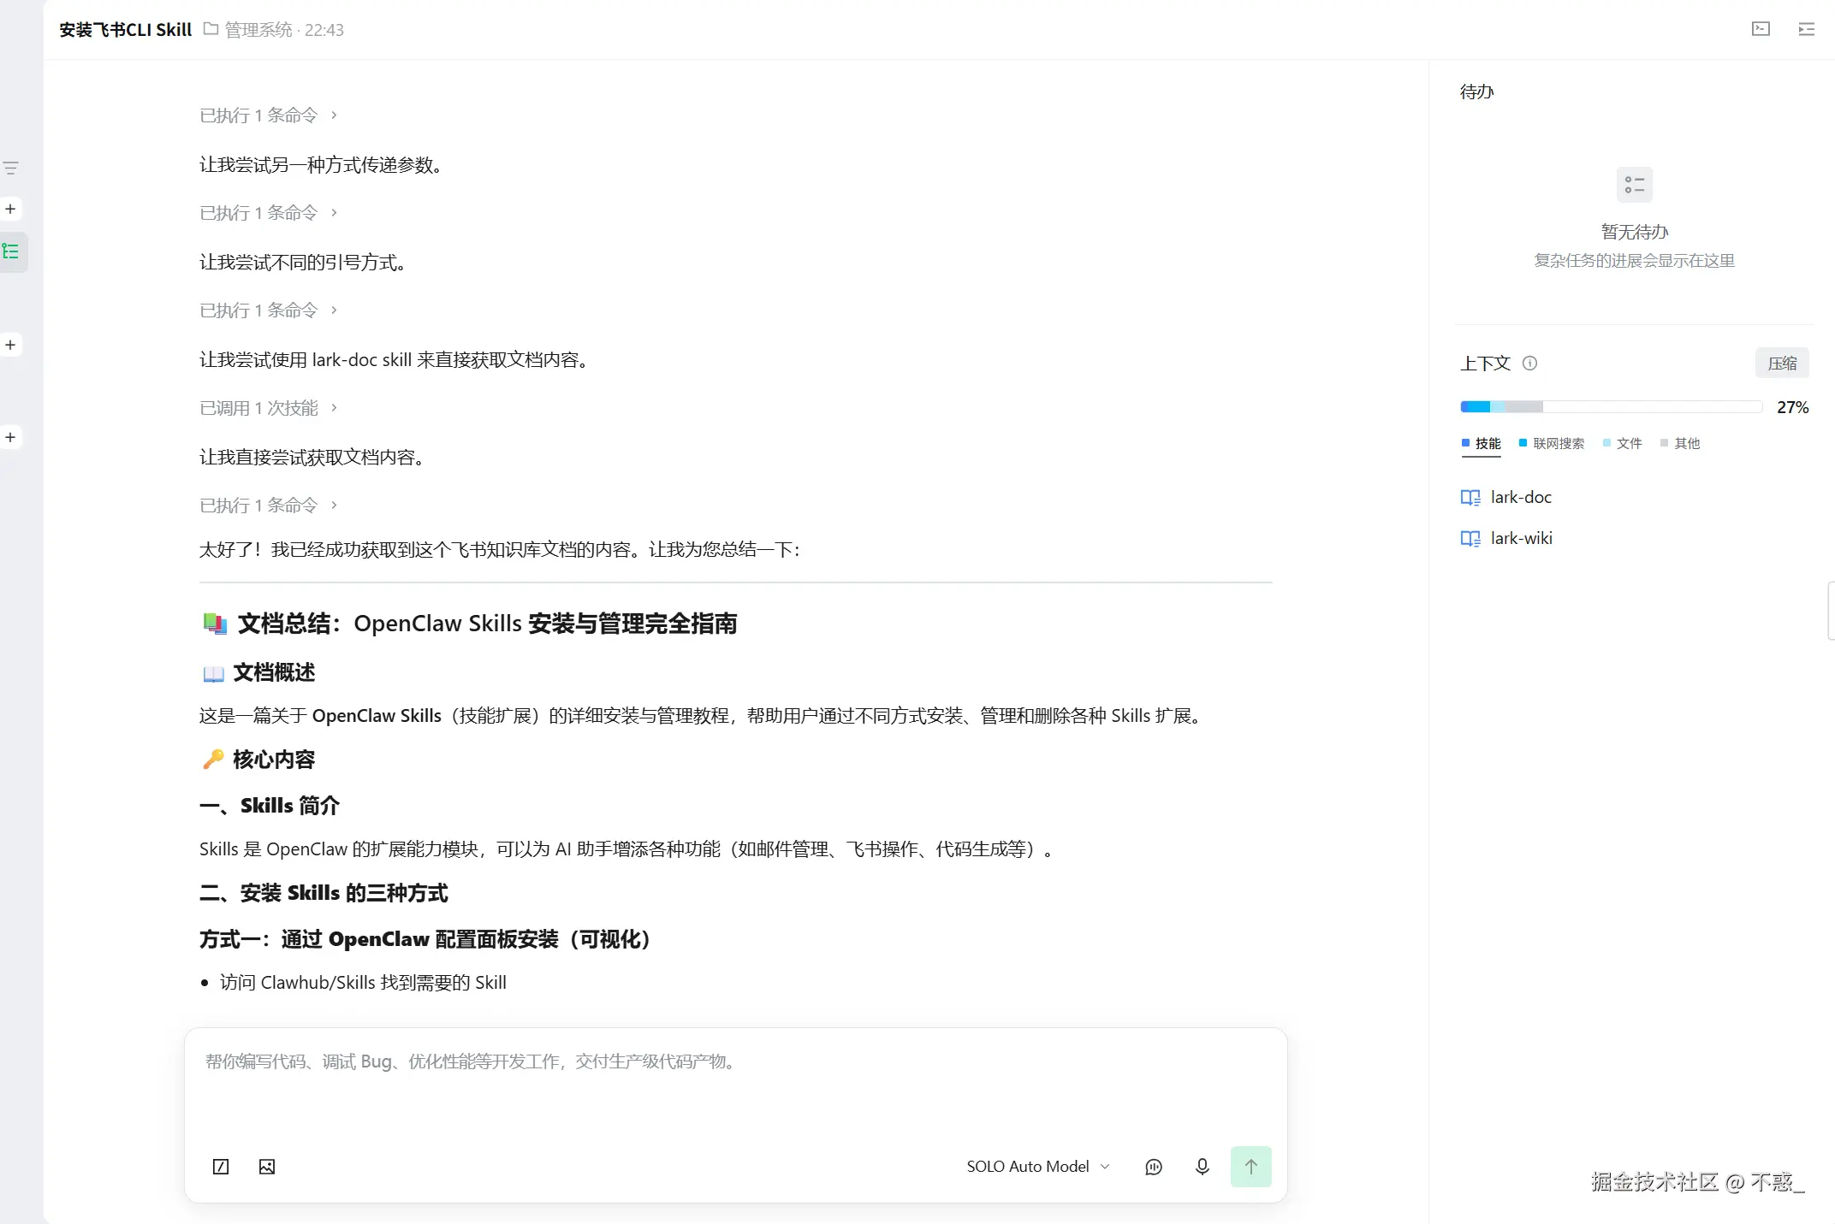The image size is (1835, 1224).
Task: Click the empty to-do list icon above 暂无待办
Action: point(1635,185)
